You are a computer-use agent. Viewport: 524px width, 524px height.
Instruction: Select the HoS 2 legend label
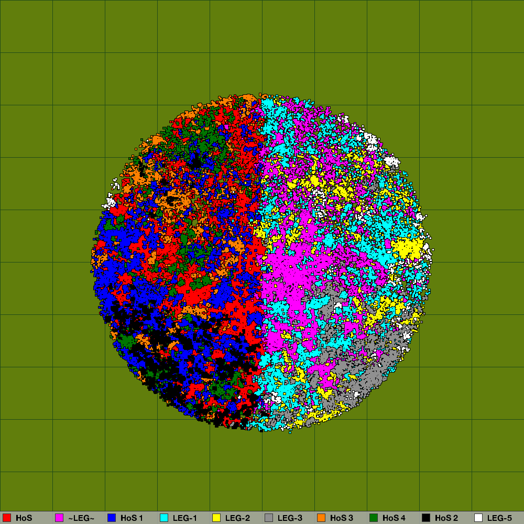tap(446, 518)
